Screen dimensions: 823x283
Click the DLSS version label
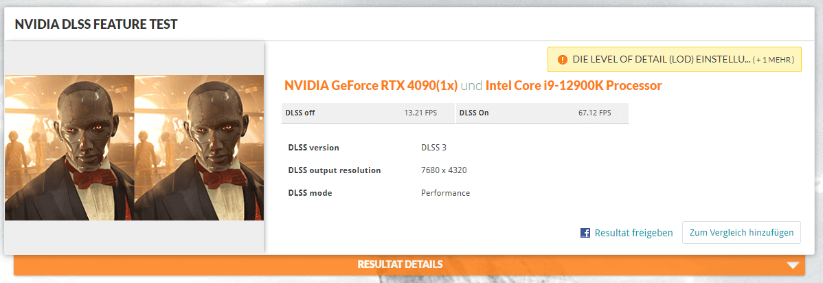[313, 148]
